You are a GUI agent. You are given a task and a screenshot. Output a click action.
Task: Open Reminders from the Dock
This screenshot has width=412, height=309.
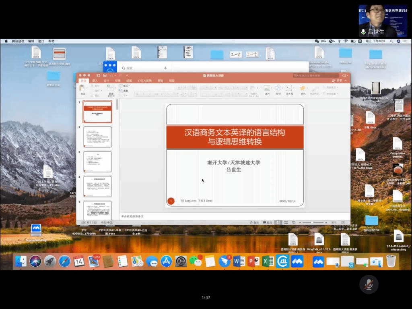123,261
